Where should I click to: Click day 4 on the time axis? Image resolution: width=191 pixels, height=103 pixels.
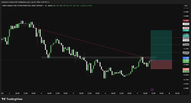tap(41, 93)
